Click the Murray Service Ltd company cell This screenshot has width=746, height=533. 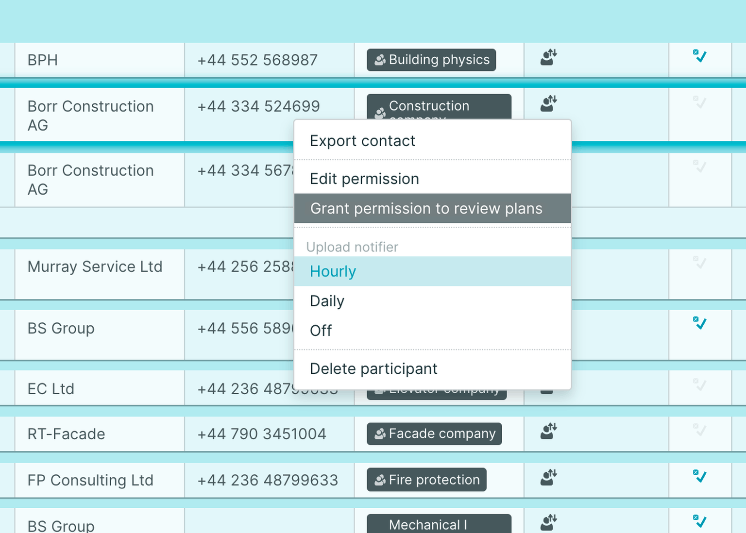[x=95, y=266]
